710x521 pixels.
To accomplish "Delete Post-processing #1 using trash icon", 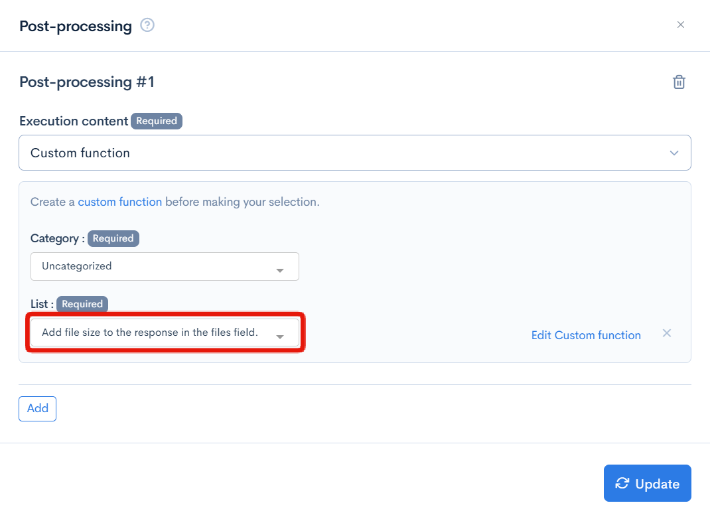I will (x=679, y=82).
